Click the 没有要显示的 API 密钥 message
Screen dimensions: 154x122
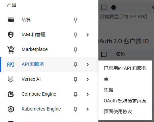click(x=123, y=17)
